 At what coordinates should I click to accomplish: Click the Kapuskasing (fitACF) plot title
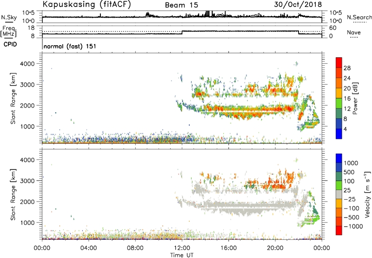point(86,4)
